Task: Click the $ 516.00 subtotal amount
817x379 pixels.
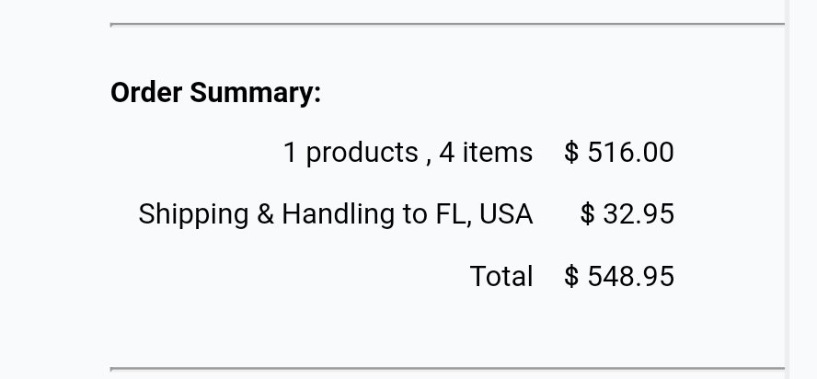Action: coord(619,153)
